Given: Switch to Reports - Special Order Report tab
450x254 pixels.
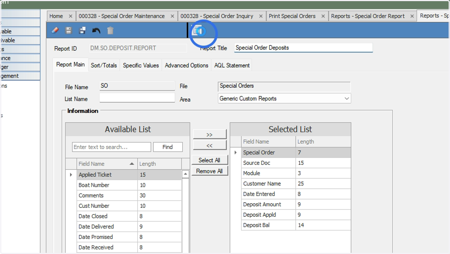Looking at the screenshot, I should tap(368, 16).
